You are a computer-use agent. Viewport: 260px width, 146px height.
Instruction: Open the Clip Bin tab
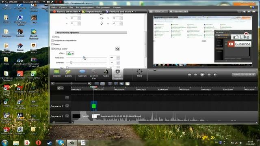(x=57, y=73)
